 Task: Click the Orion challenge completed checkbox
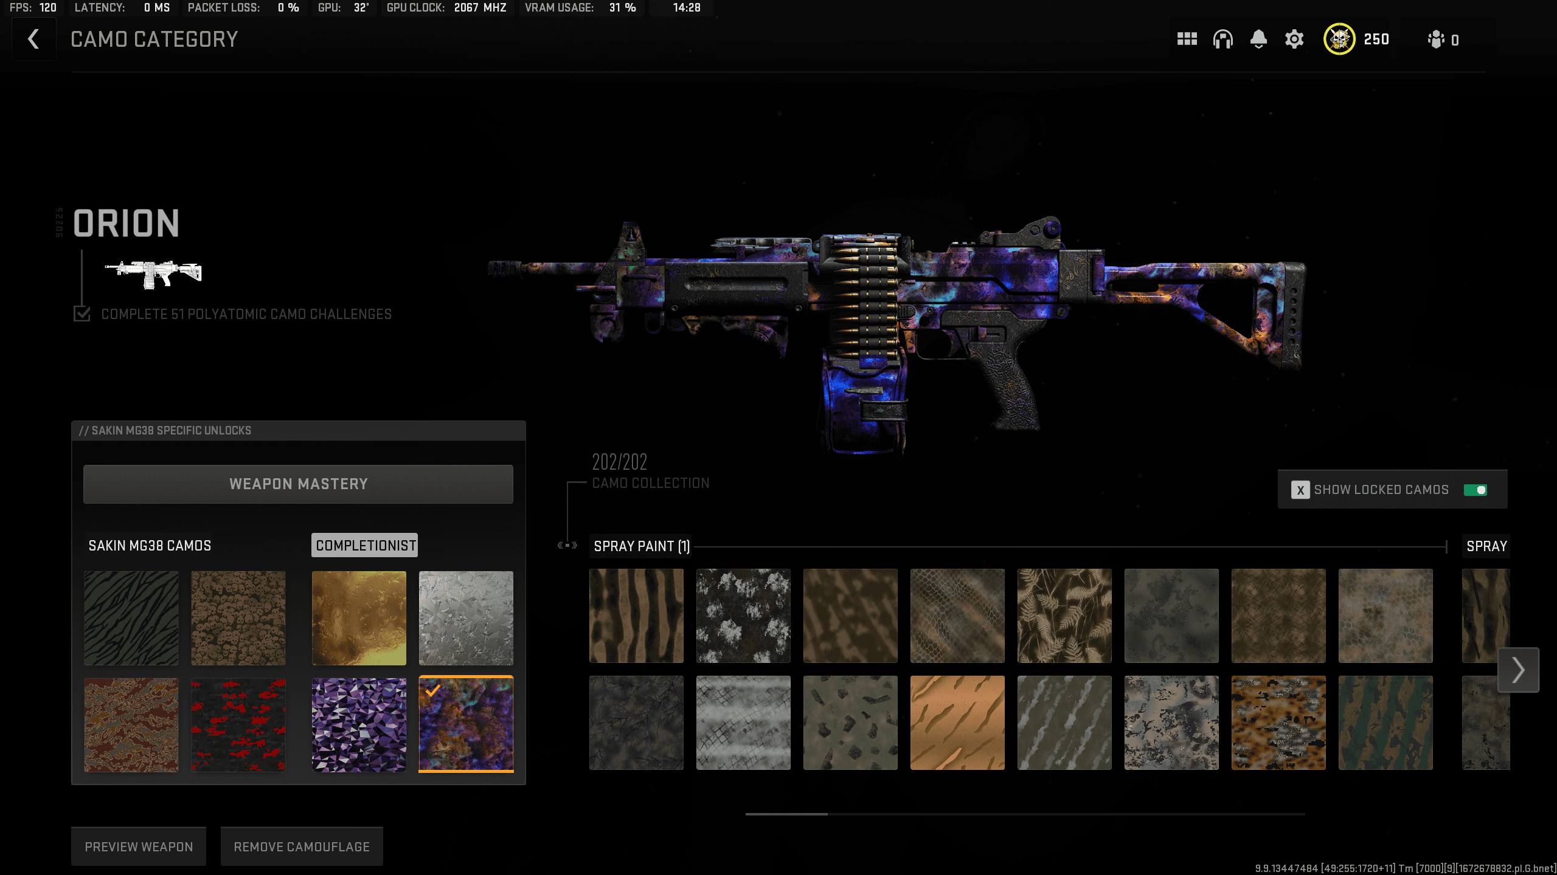tap(81, 314)
